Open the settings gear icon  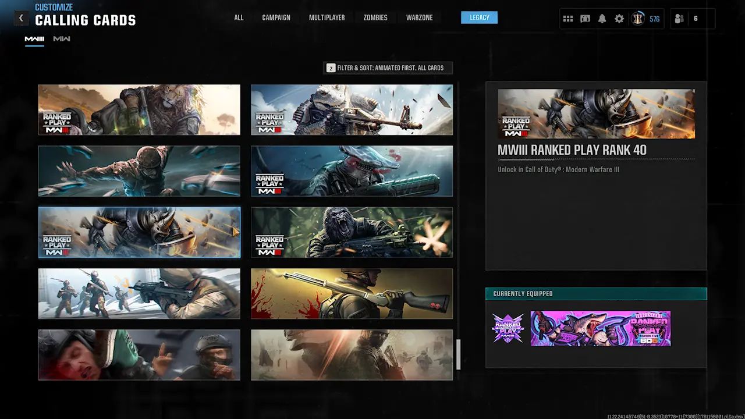point(619,19)
